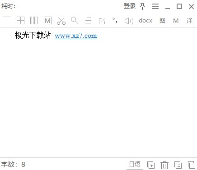This screenshot has width=197, height=170.
Task: Select the vertical columns recognition icon
Action: (34, 20)
